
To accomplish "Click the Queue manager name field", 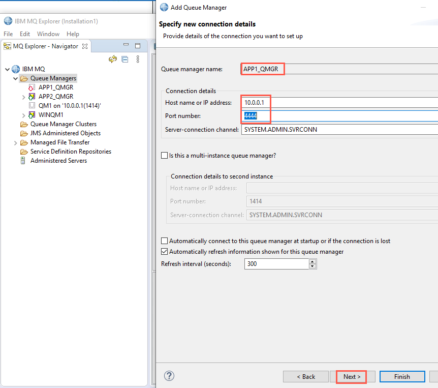I will (x=339, y=69).
